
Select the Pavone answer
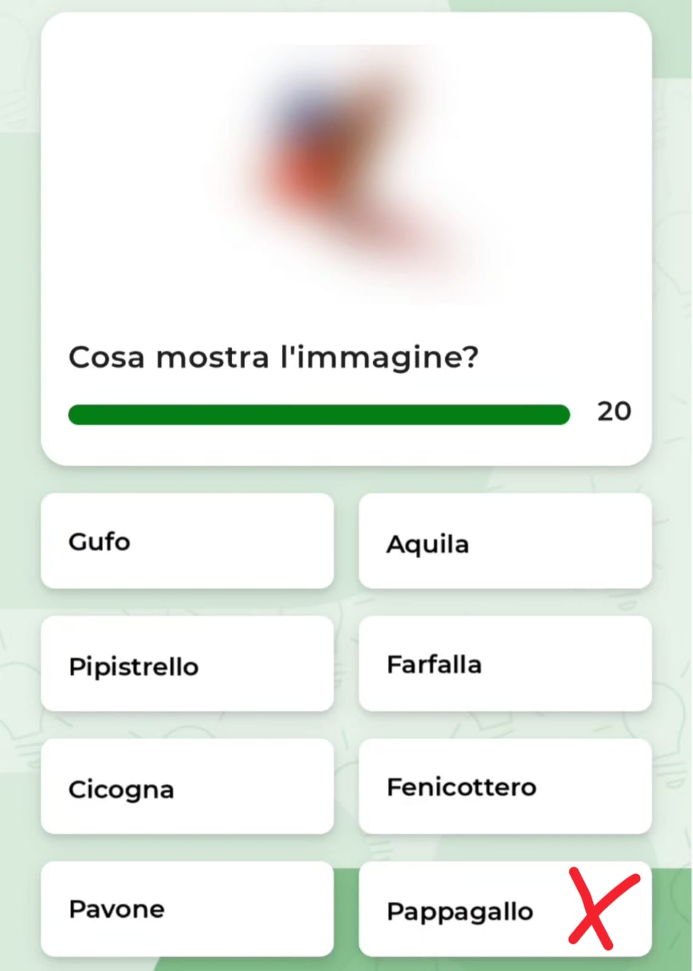coord(187,909)
